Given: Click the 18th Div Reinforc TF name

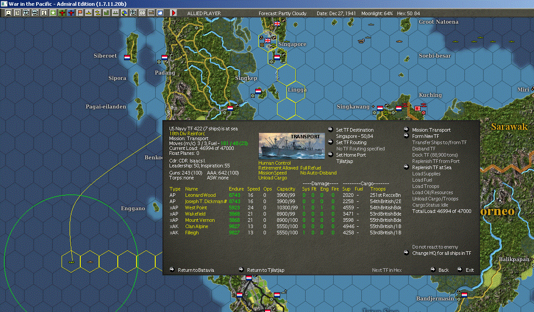Looking at the screenshot, I should click(x=187, y=133).
